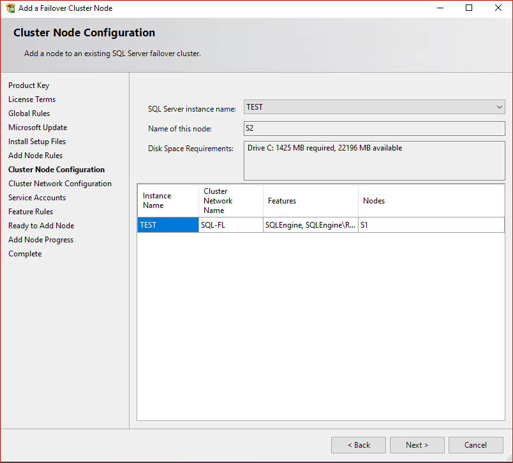Select the Global Rules step
Screen dimensions: 513x463
(29, 114)
